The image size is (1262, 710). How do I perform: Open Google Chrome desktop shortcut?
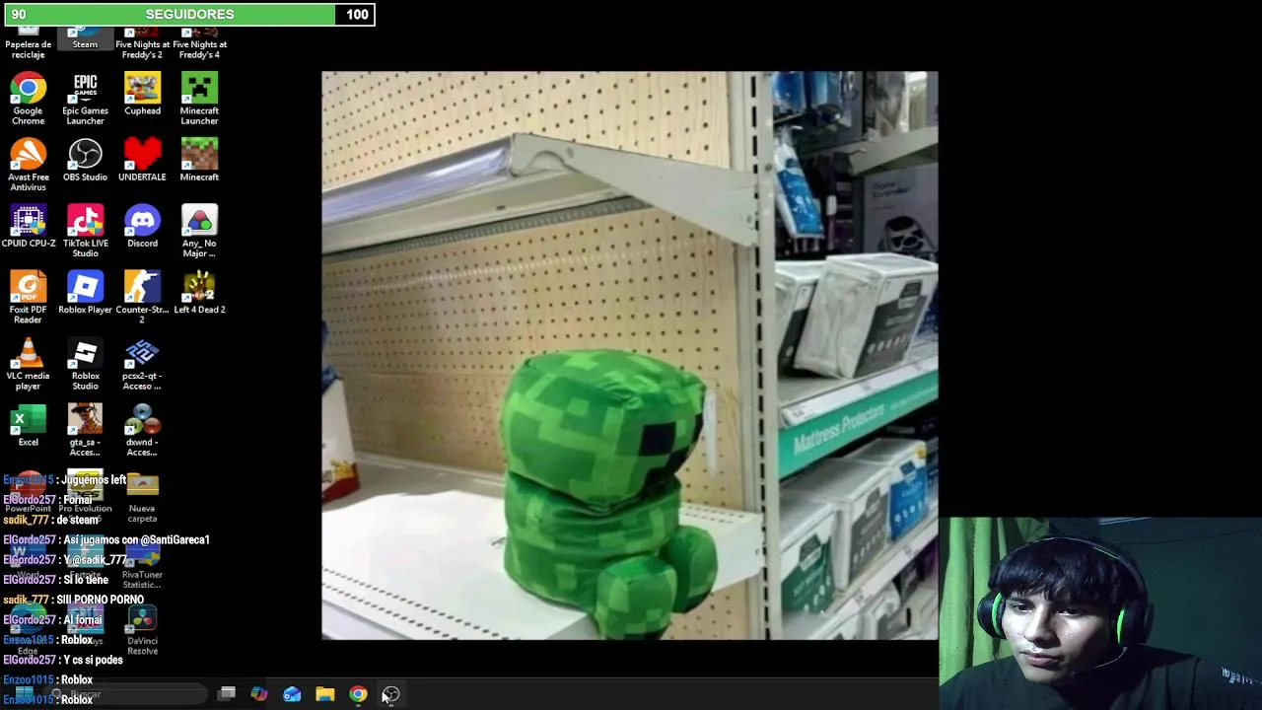click(28, 99)
